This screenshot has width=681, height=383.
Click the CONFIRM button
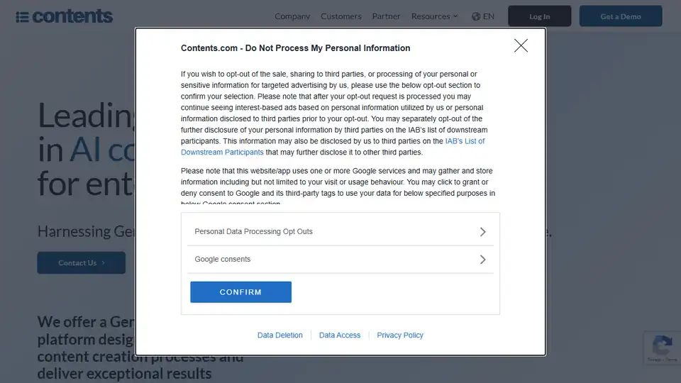click(240, 292)
